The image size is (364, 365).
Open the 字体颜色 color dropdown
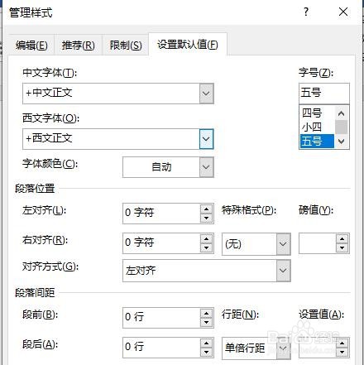coord(206,167)
